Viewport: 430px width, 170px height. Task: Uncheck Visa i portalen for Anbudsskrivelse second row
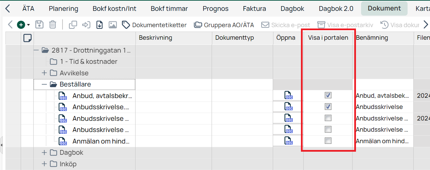coord(328,107)
